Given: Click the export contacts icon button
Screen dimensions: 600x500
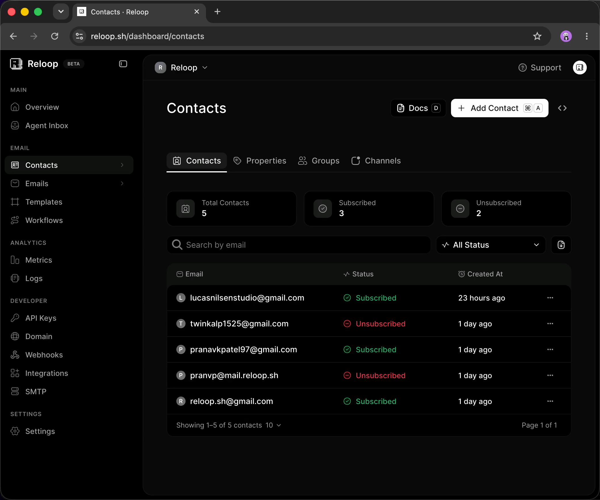Looking at the screenshot, I should [561, 245].
